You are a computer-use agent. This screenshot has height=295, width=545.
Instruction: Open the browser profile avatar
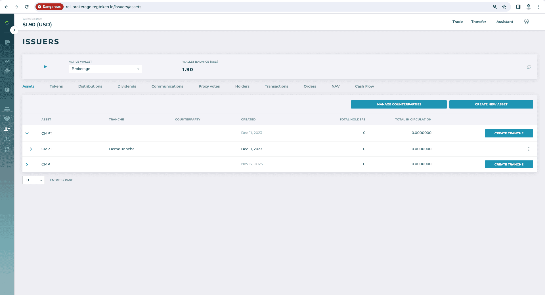529,7
